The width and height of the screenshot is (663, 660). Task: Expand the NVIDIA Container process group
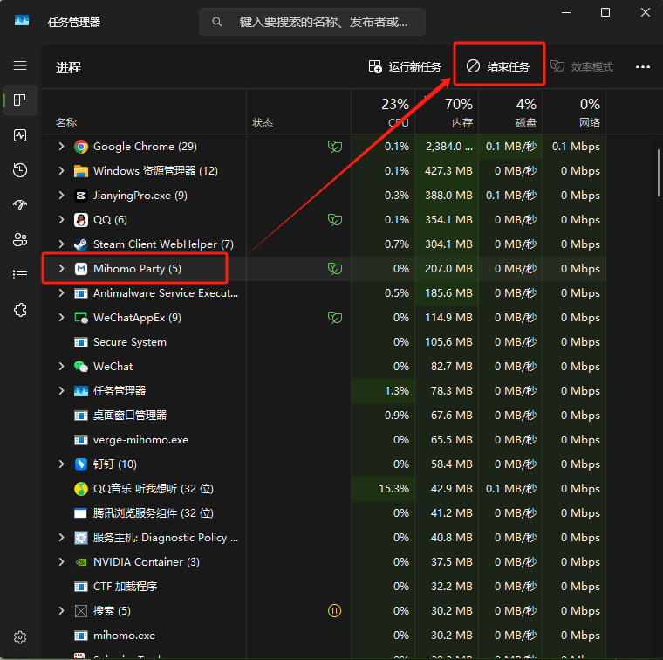(61, 562)
